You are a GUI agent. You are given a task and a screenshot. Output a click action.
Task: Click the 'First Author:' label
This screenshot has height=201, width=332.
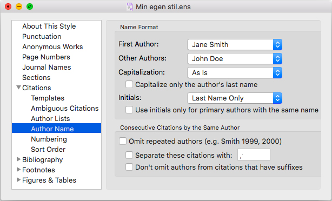click(x=138, y=44)
